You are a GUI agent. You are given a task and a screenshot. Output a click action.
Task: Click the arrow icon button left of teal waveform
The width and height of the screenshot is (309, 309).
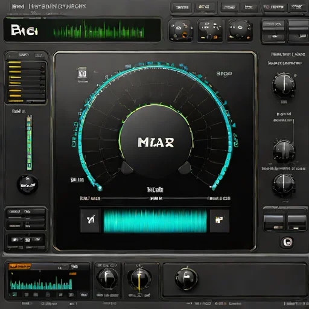pos(90,221)
